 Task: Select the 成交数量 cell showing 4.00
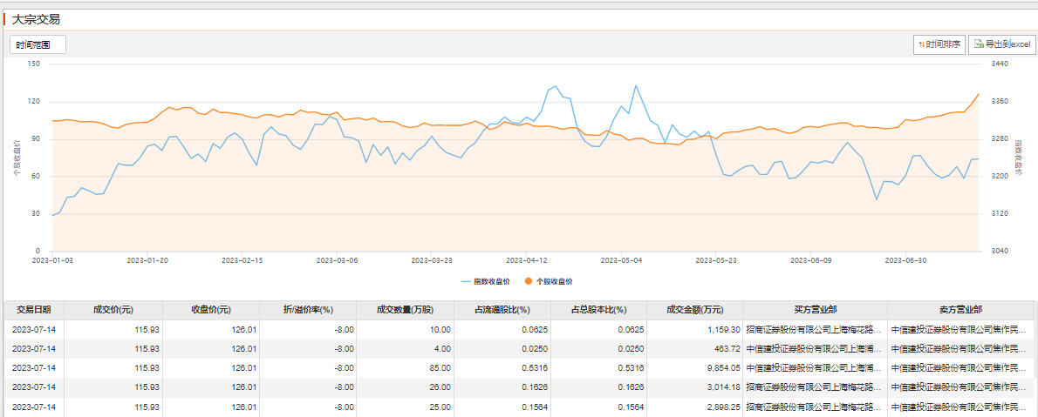pyautogui.click(x=405, y=348)
